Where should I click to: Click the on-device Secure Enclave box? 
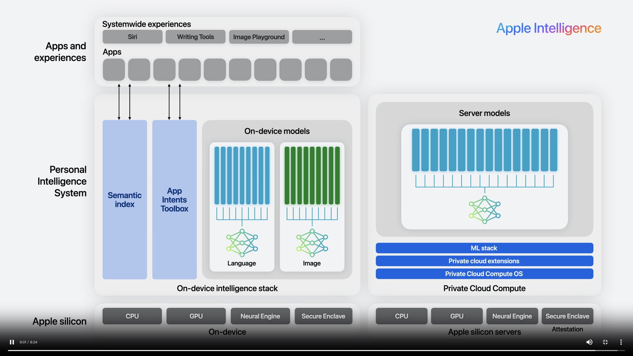tap(323, 316)
